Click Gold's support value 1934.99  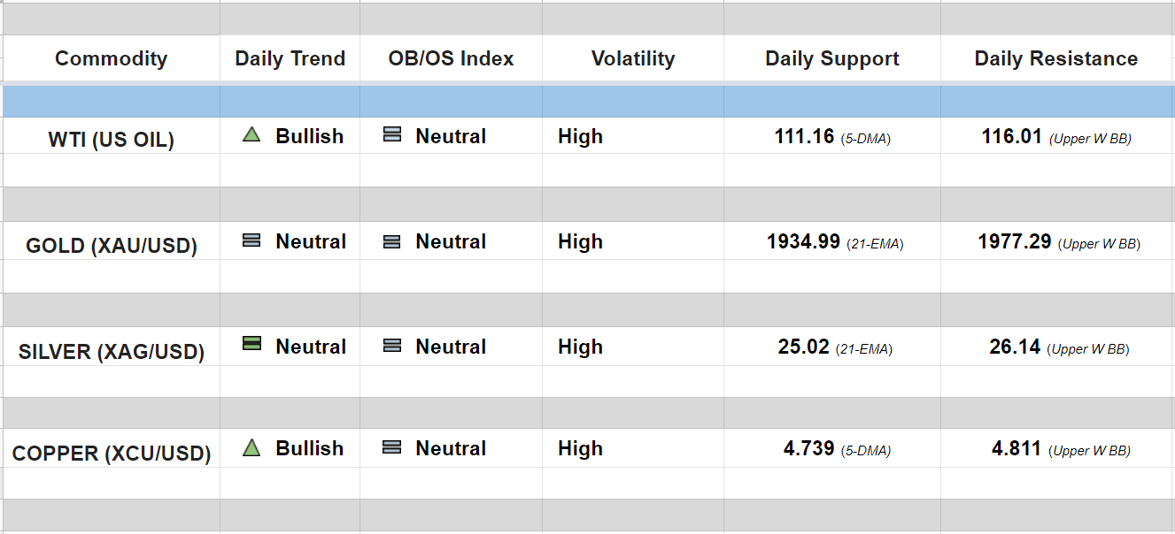click(803, 241)
